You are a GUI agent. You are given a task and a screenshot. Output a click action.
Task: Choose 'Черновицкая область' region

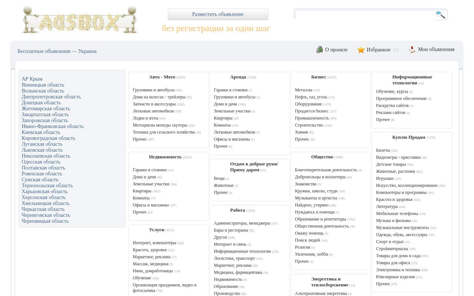[45, 221]
